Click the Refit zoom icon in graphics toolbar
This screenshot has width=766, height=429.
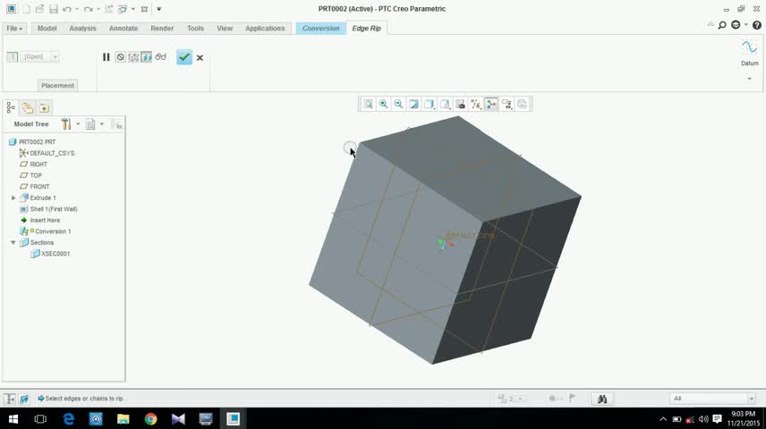tap(369, 104)
